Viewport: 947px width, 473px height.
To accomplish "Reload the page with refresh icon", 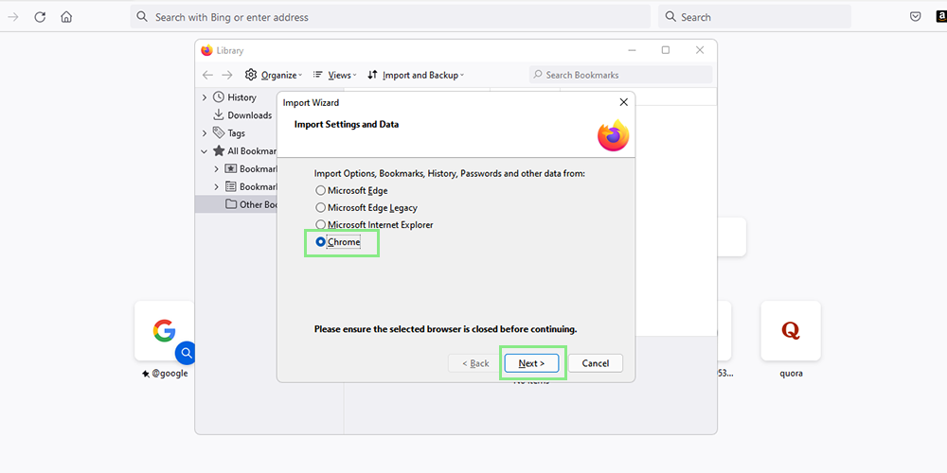I will click(40, 17).
